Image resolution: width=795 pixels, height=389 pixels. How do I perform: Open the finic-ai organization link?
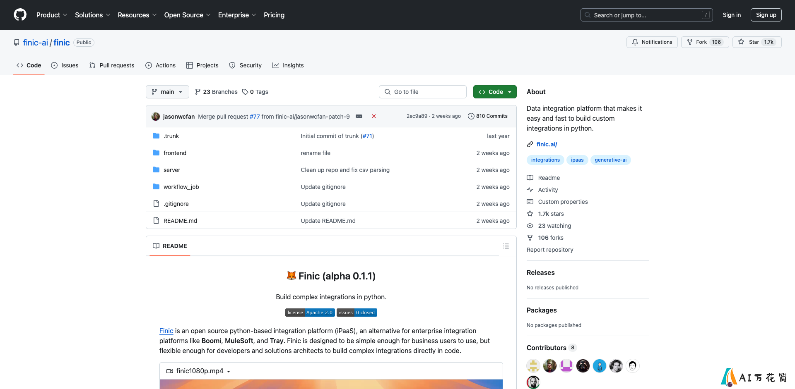[36, 43]
